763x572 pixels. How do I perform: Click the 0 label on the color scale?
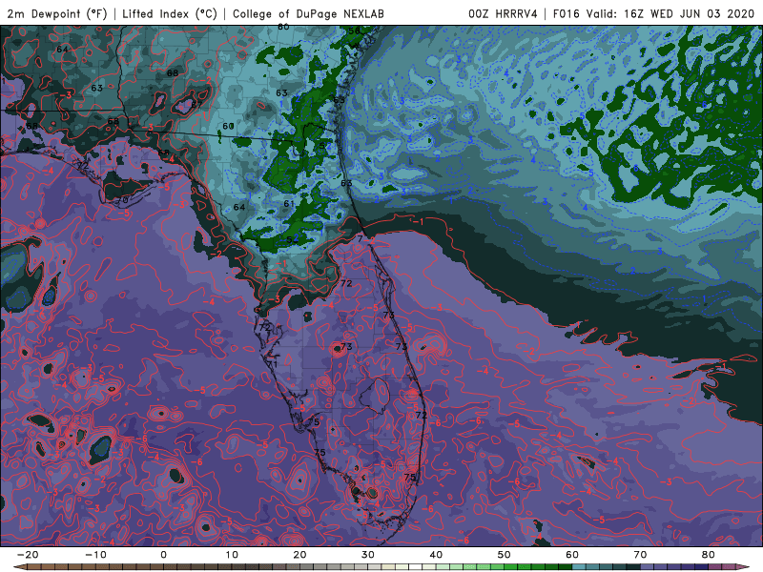tap(163, 555)
